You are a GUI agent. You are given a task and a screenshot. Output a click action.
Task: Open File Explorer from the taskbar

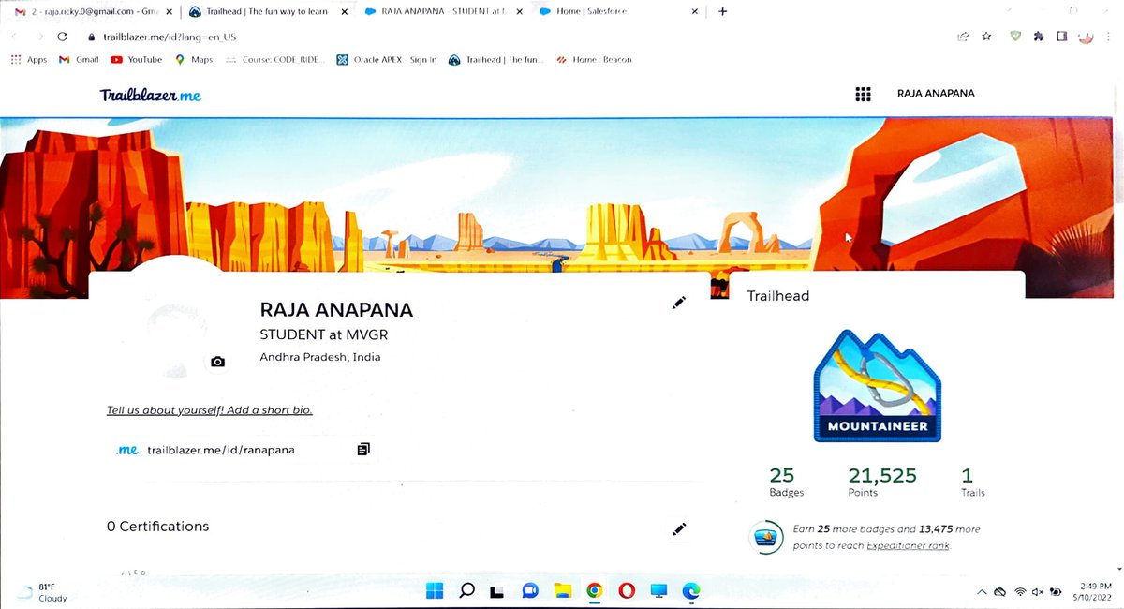click(562, 590)
